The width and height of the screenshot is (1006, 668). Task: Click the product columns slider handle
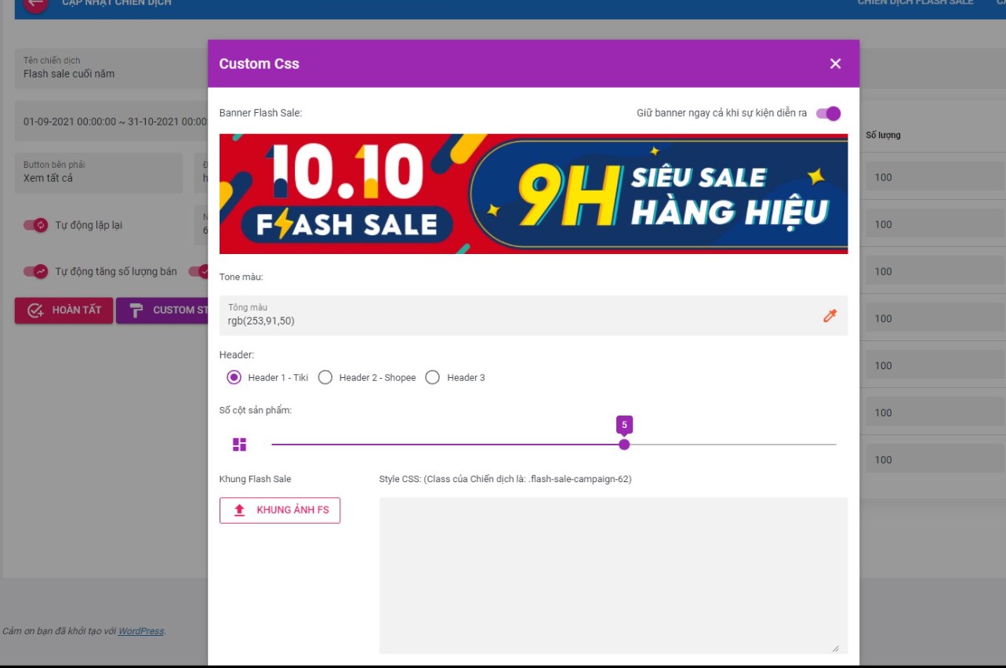624,445
